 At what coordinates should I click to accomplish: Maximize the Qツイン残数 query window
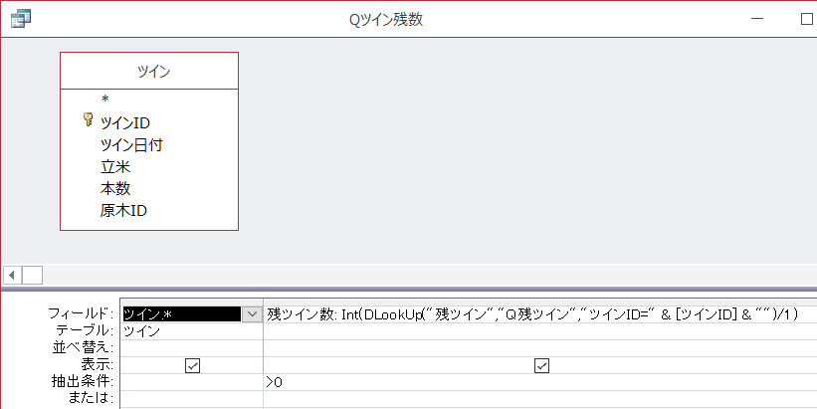[806, 18]
